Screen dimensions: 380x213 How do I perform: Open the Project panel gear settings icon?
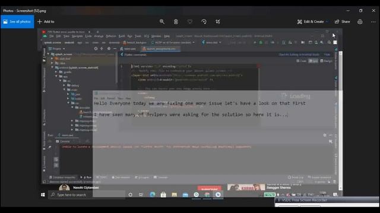109,49
